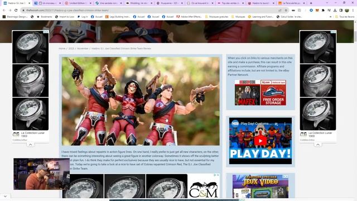Close the Hasbro G.I. Joe tab
This screenshot has width=357, height=201.
29,3
